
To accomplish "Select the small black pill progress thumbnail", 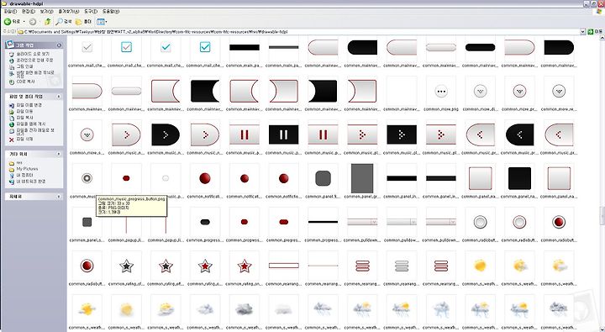I will coord(205,222).
